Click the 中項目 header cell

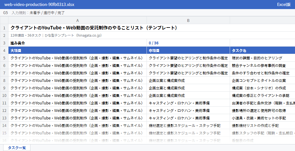point(188,50)
